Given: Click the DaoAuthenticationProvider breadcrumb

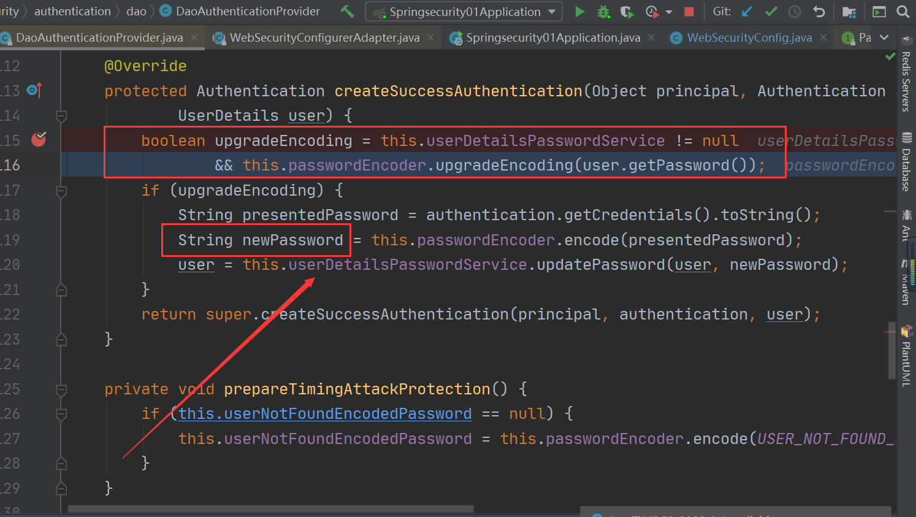Looking at the screenshot, I should pos(240,12).
